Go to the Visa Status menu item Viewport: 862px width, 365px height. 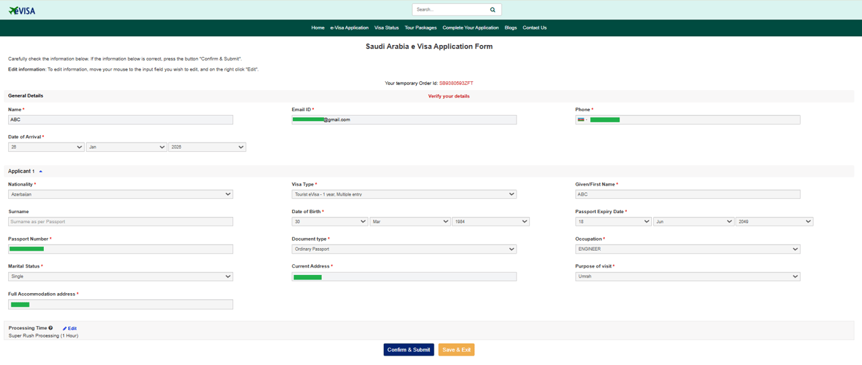click(x=387, y=28)
